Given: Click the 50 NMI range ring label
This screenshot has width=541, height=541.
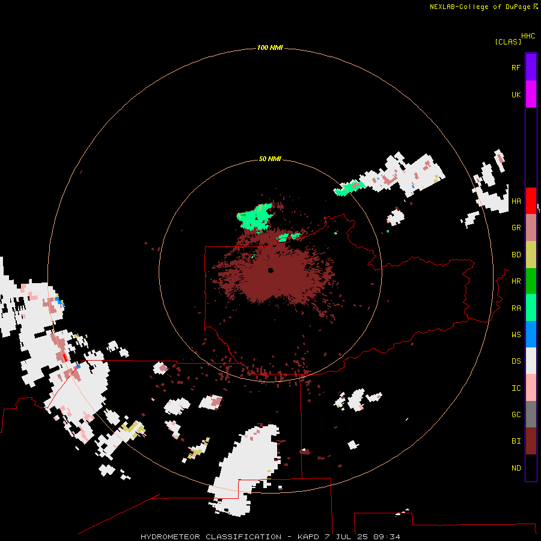Looking at the screenshot, I should click(x=270, y=159).
